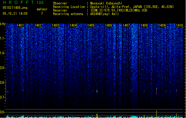Click the Observer field label
Viewport: 186px width, 118px height.
click(x=60, y=3)
